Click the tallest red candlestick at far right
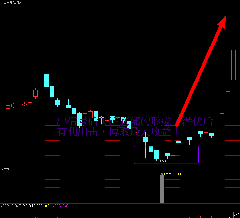 click(x=233, y=65)
